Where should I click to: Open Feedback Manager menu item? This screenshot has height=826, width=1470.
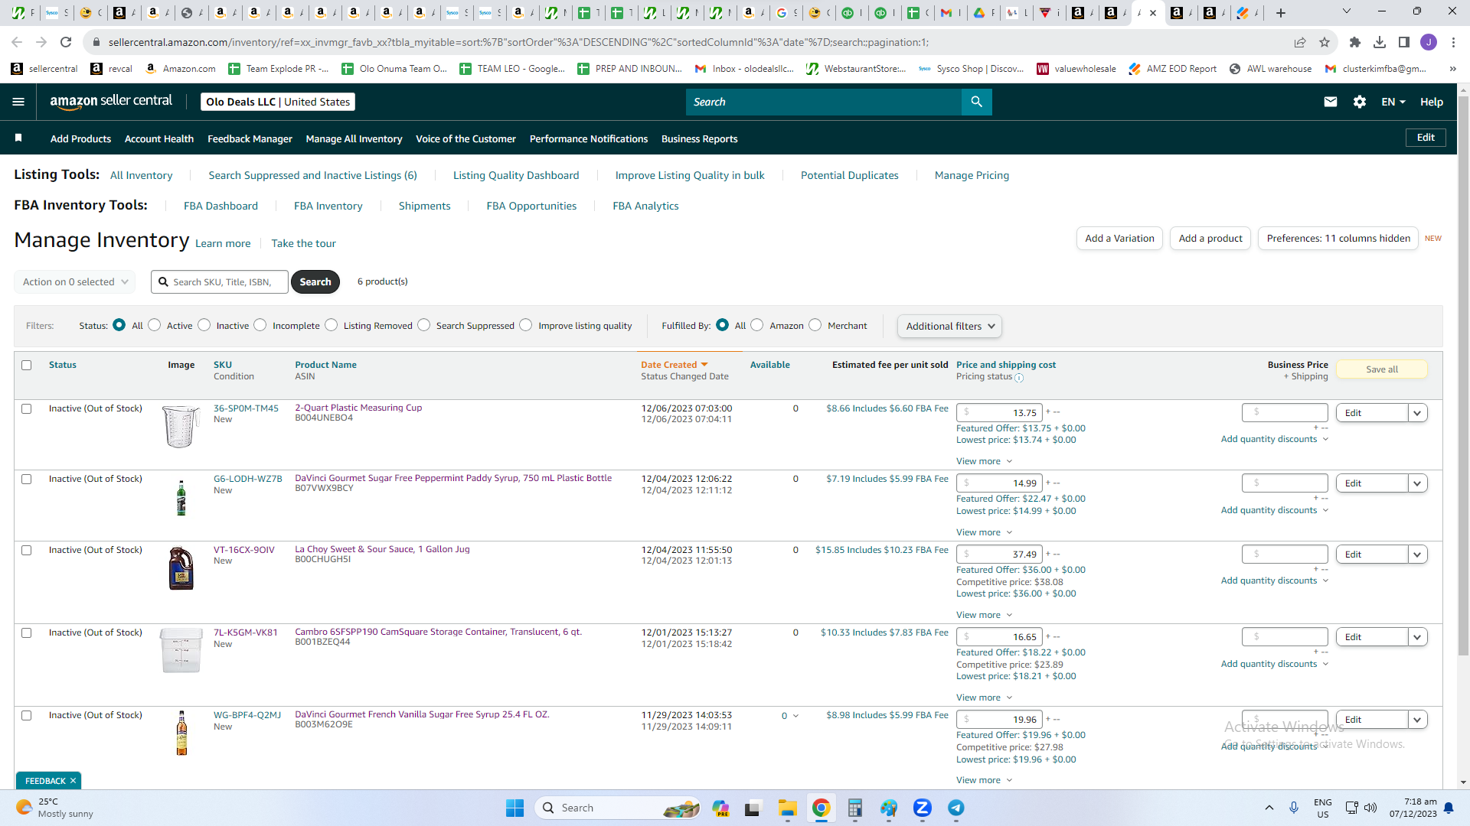pos(250,138)
